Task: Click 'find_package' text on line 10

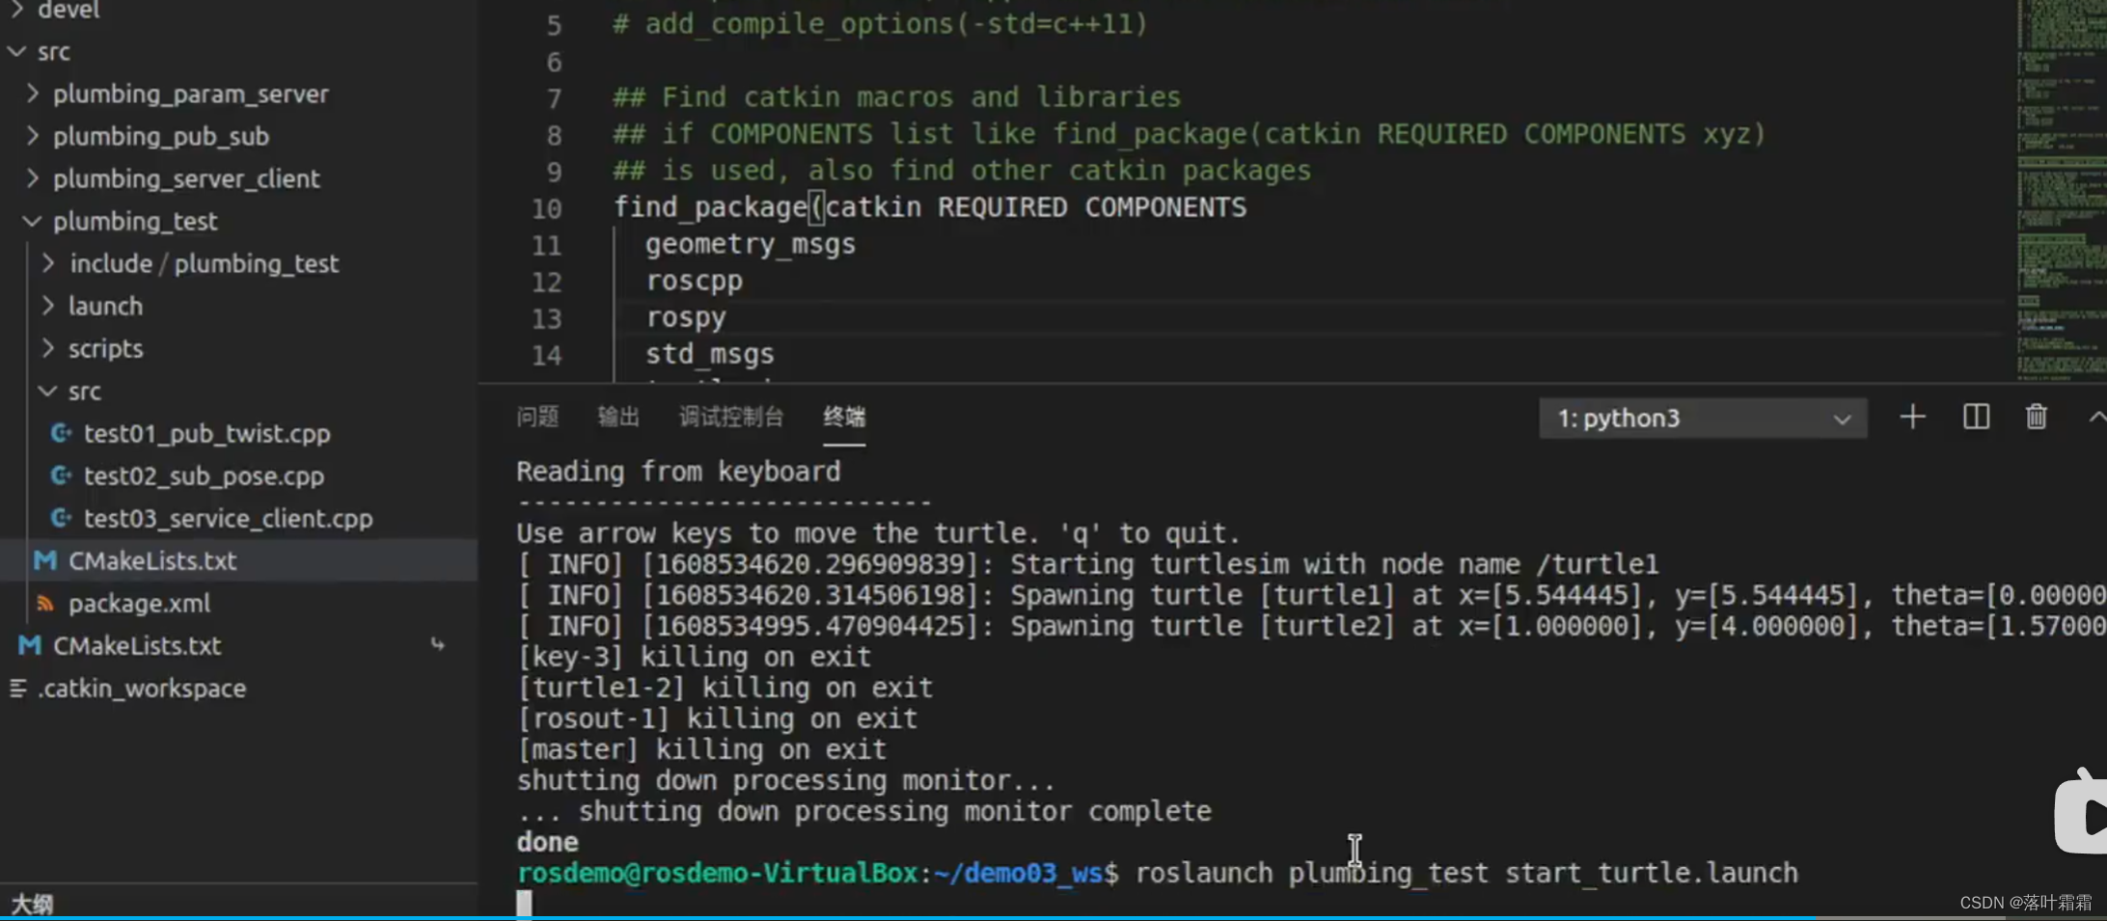Action: click(710, 207)
